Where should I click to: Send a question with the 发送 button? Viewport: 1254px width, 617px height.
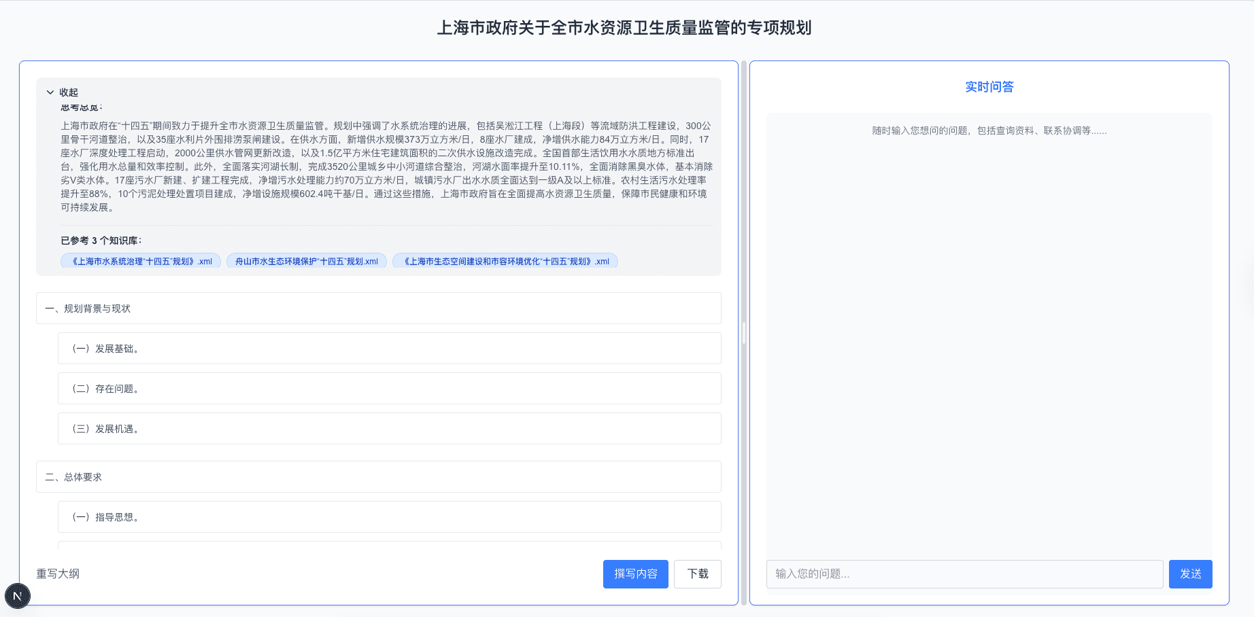[1191, 574]
